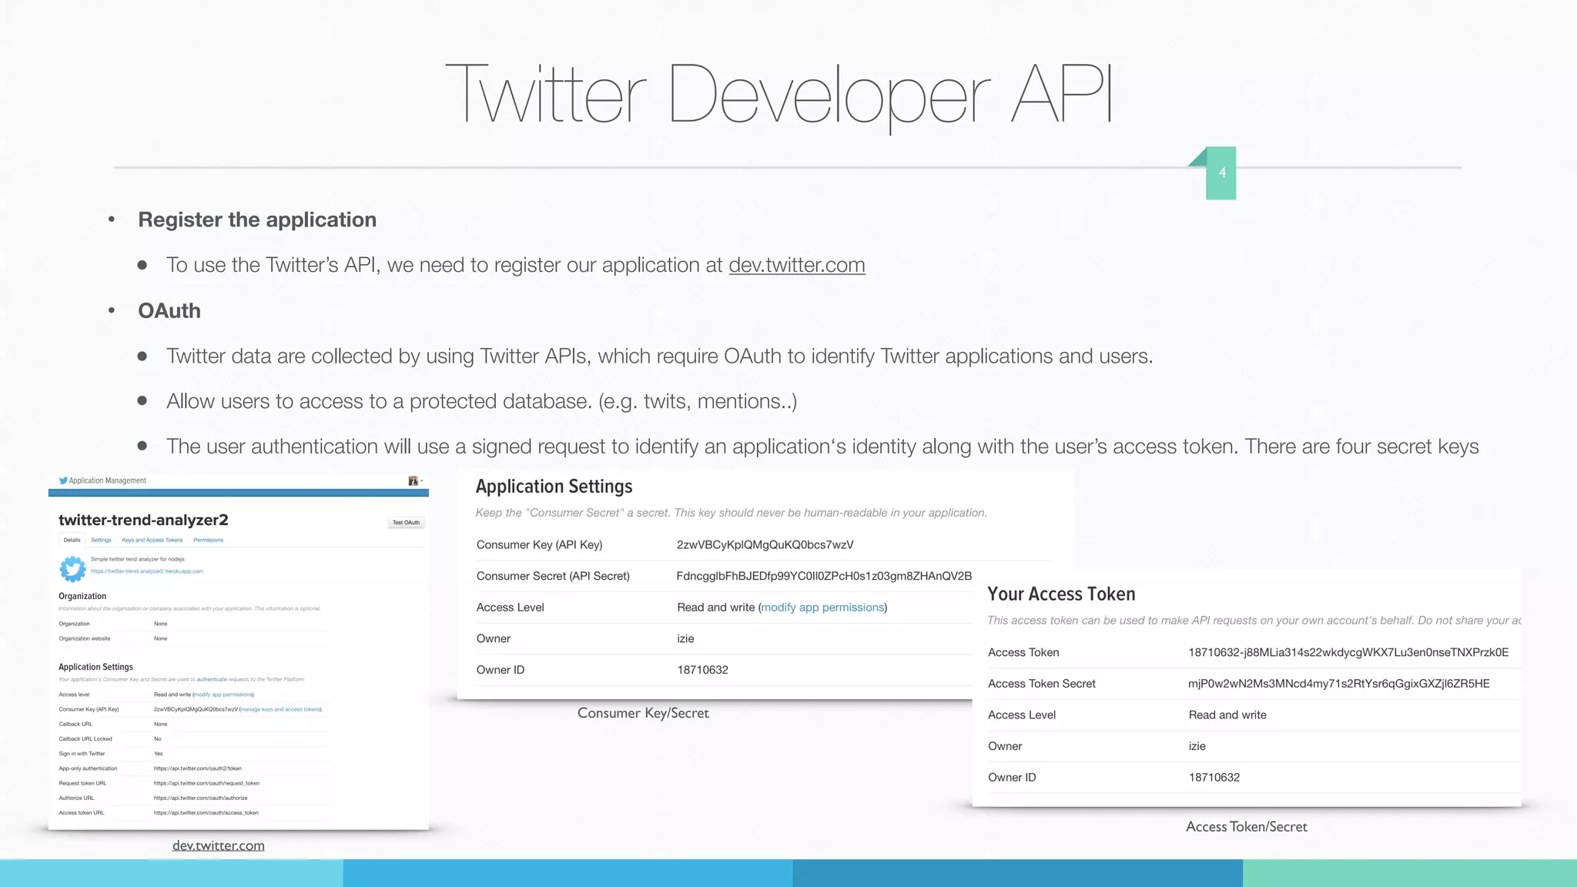This screenshot has height=887, width=1577.
Task: Click modify app permissions in large Application Settings
Action: pos(822,608)
